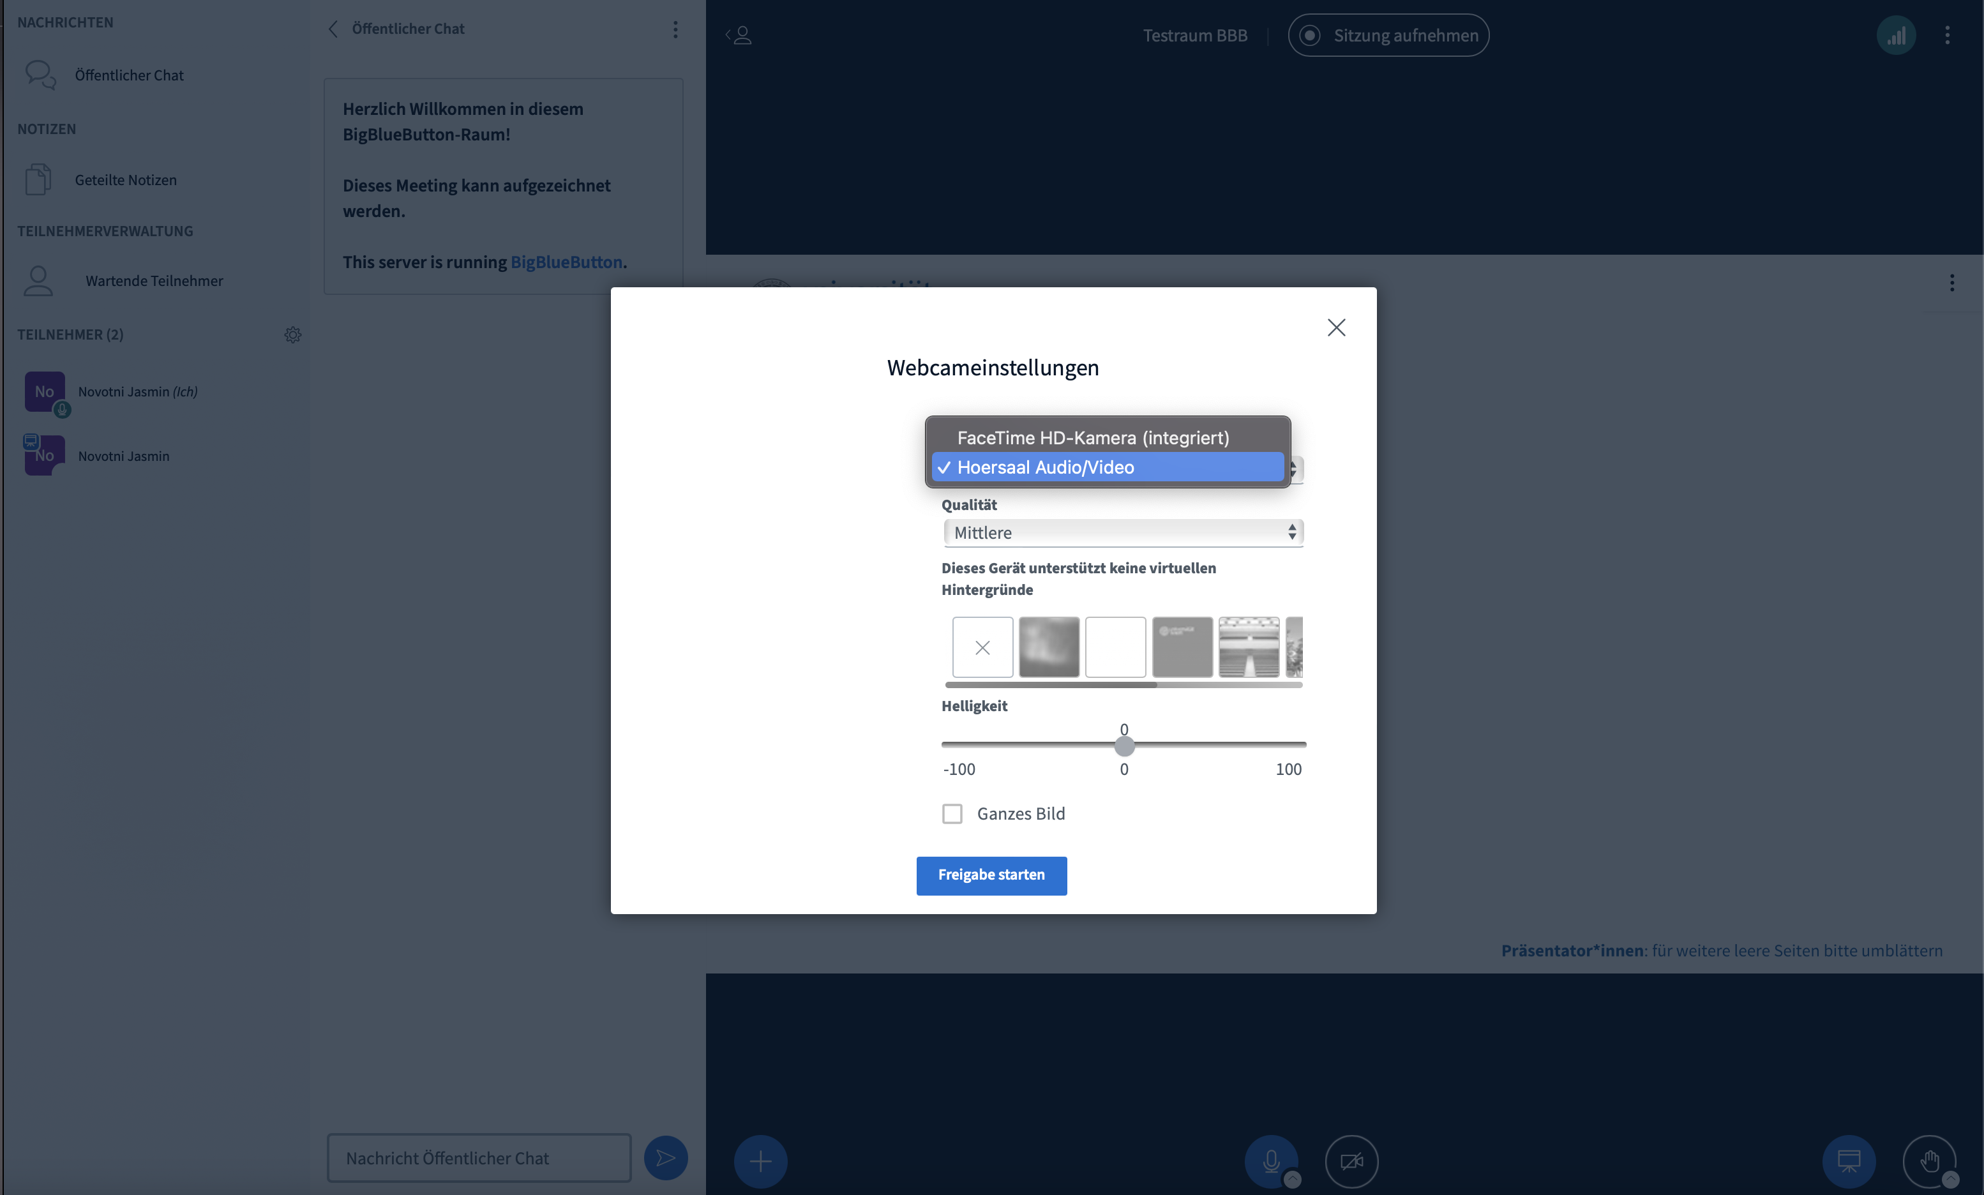1984x1195 pixels.
Task: Open participant management gear settings
Action: 292,335
